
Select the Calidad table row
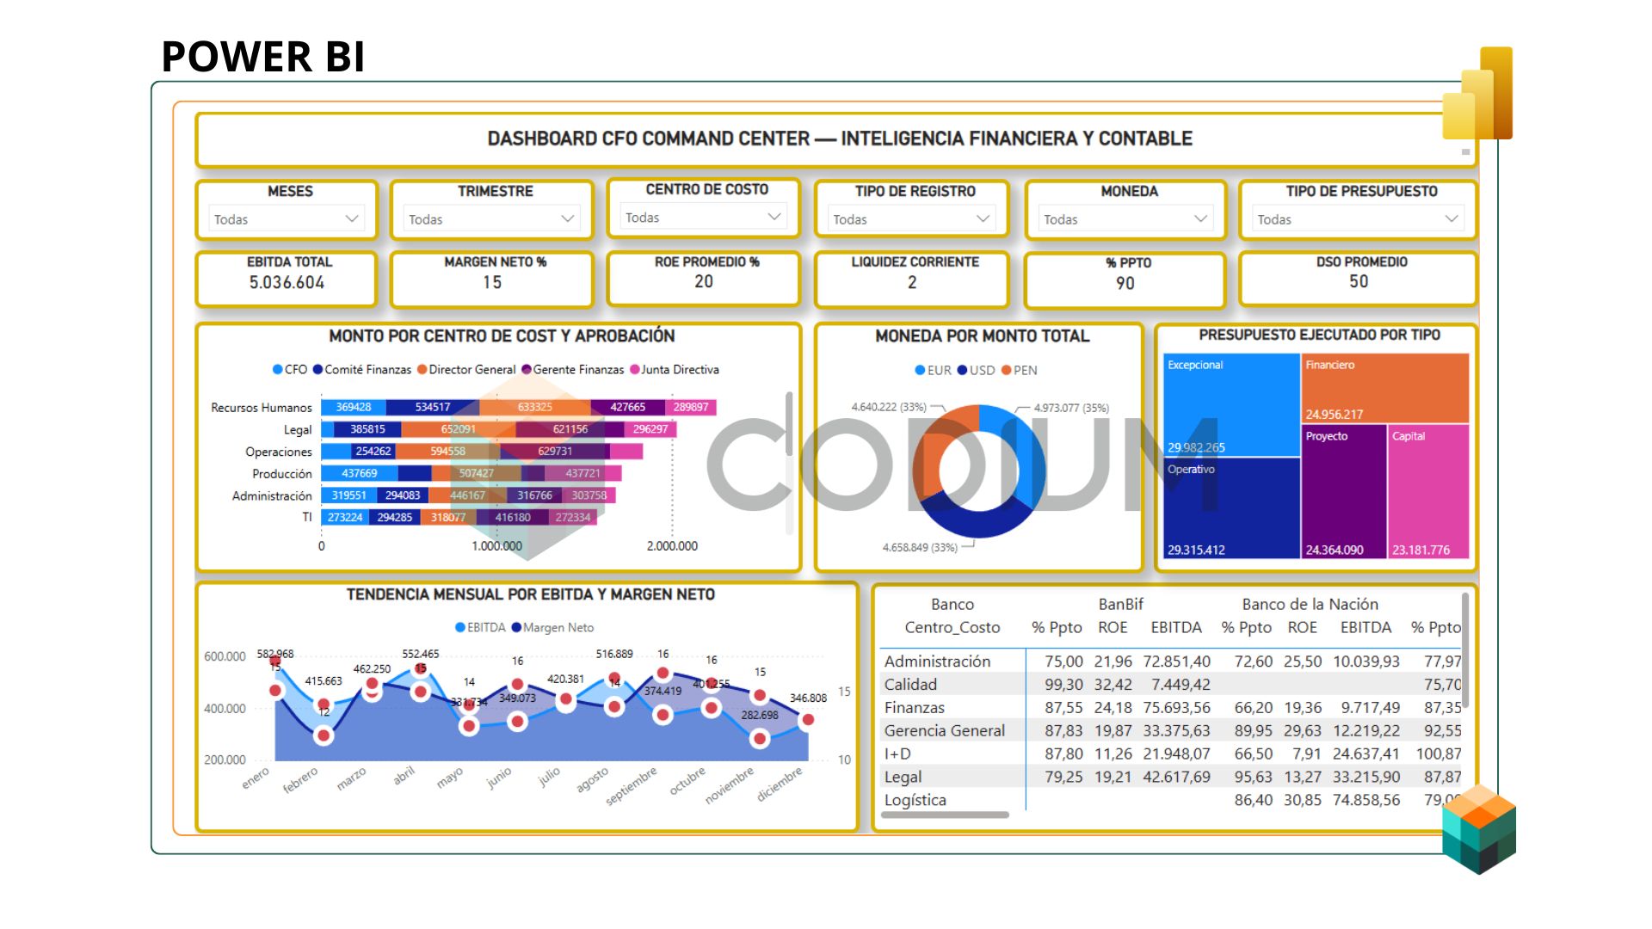point(1172,685)
